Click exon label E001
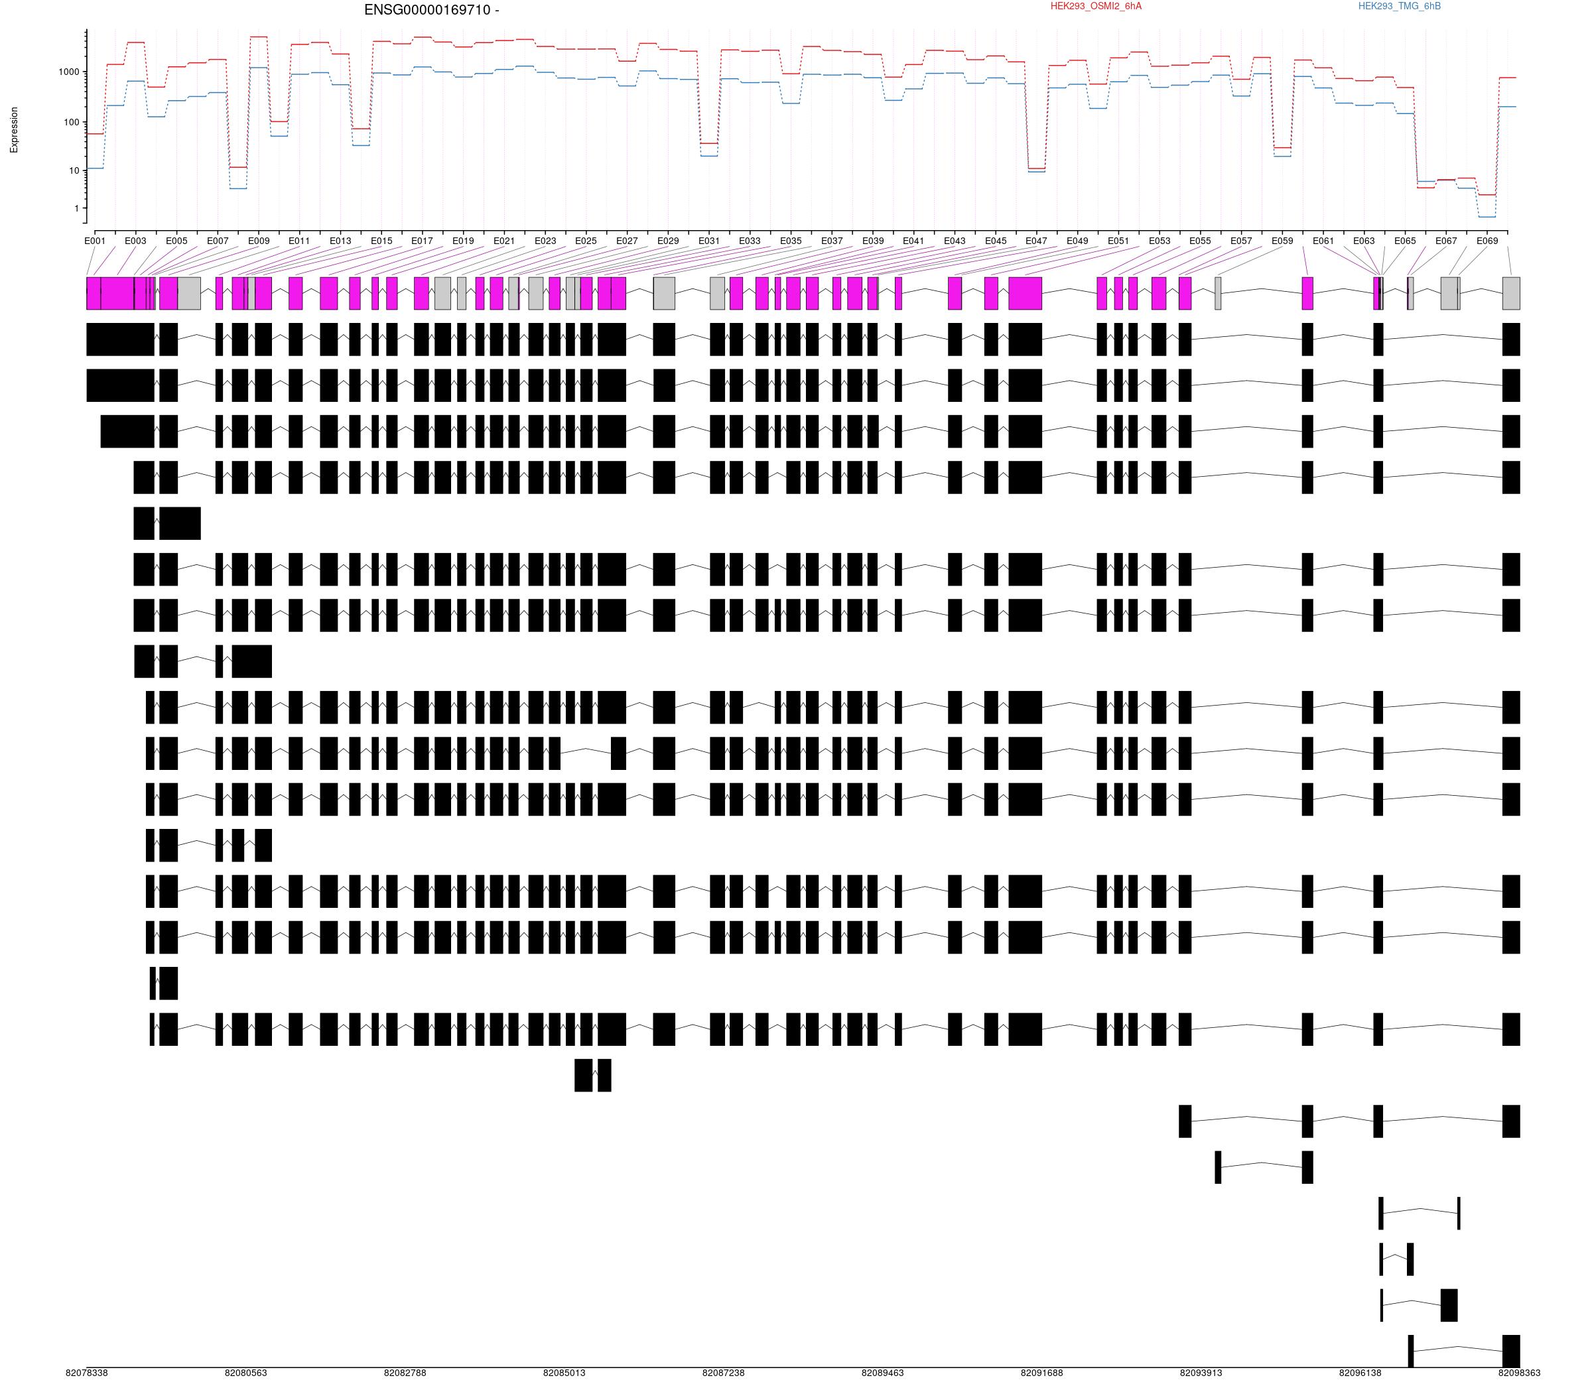 pyautogui.click(x=95, y=241)
